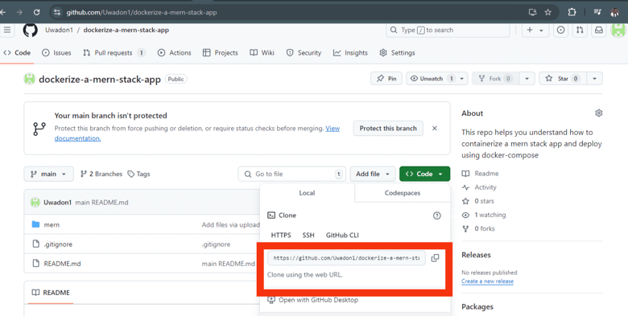Dismiss the branch protection banner
Image resolution: width=628 pixels, height=316 pixels.
435,129
